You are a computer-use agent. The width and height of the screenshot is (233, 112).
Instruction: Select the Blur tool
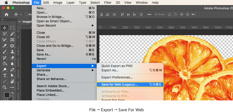[12, 64]
